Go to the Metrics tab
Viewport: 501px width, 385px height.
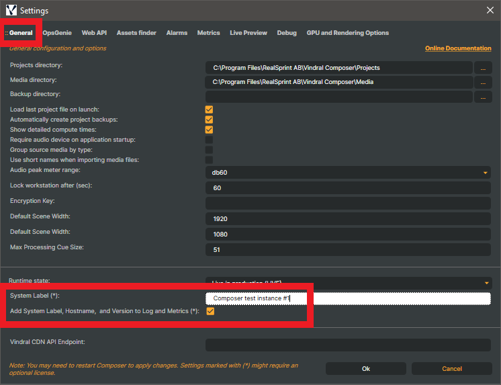click(x=208, y=33)
